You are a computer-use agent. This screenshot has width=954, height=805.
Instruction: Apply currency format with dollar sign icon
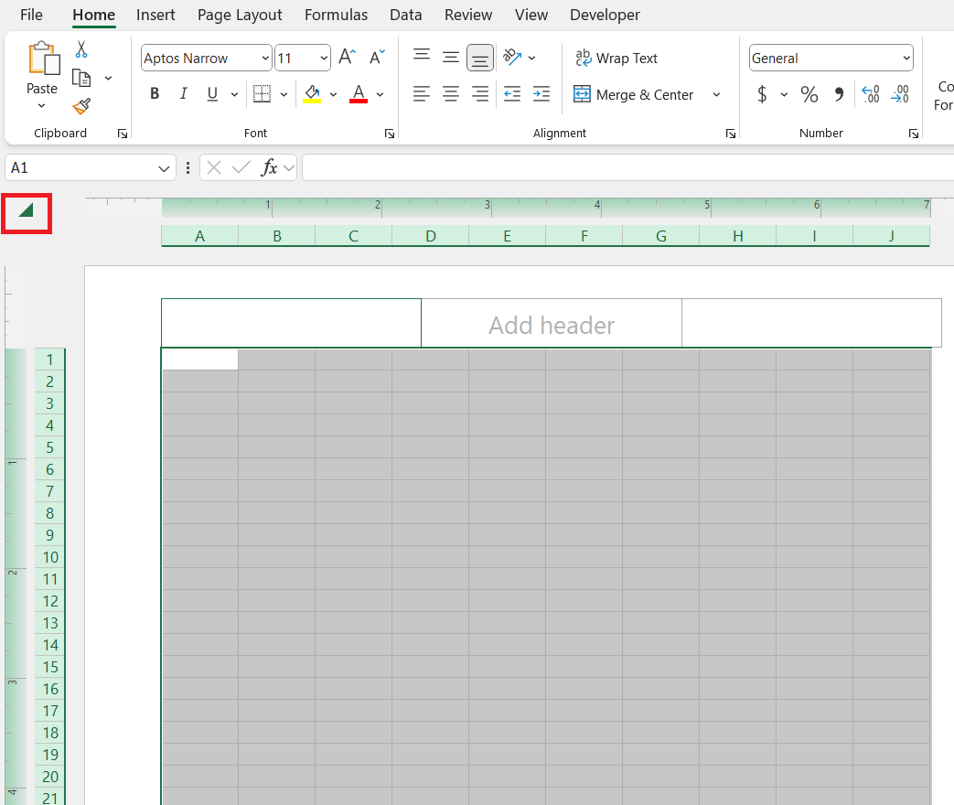762,94
